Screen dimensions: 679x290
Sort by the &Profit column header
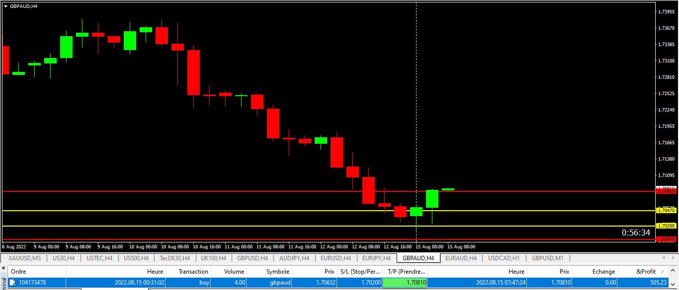point(643,271)
